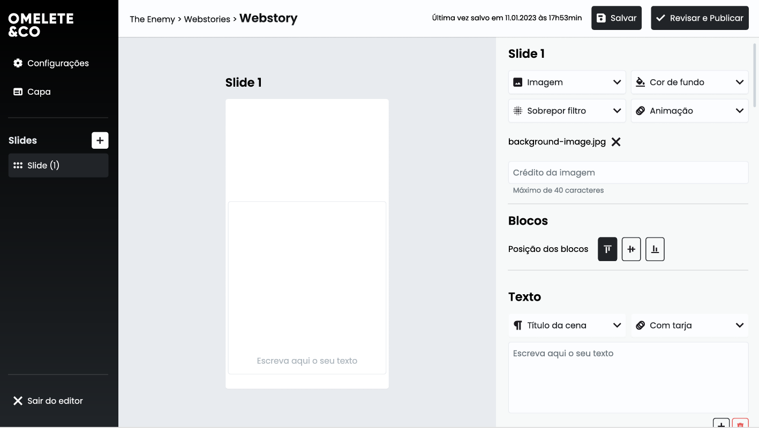Screen dimensions: 759x428
Task: Select Slide (1) in the Slides list
Action: tap(58, 165)
